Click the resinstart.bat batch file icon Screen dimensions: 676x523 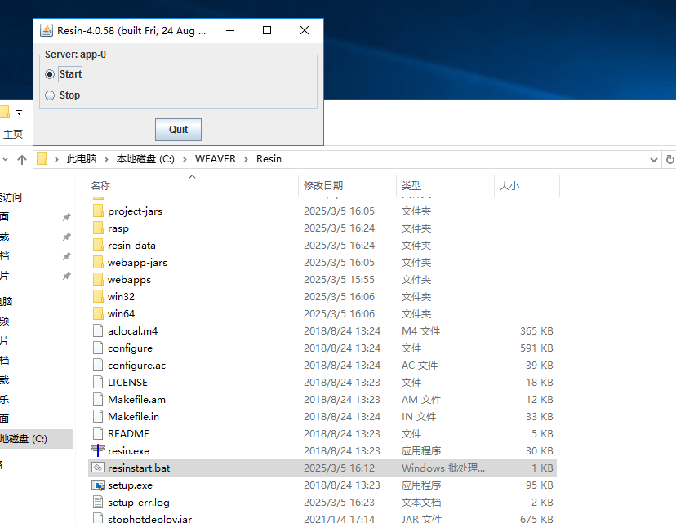[98, 468]
